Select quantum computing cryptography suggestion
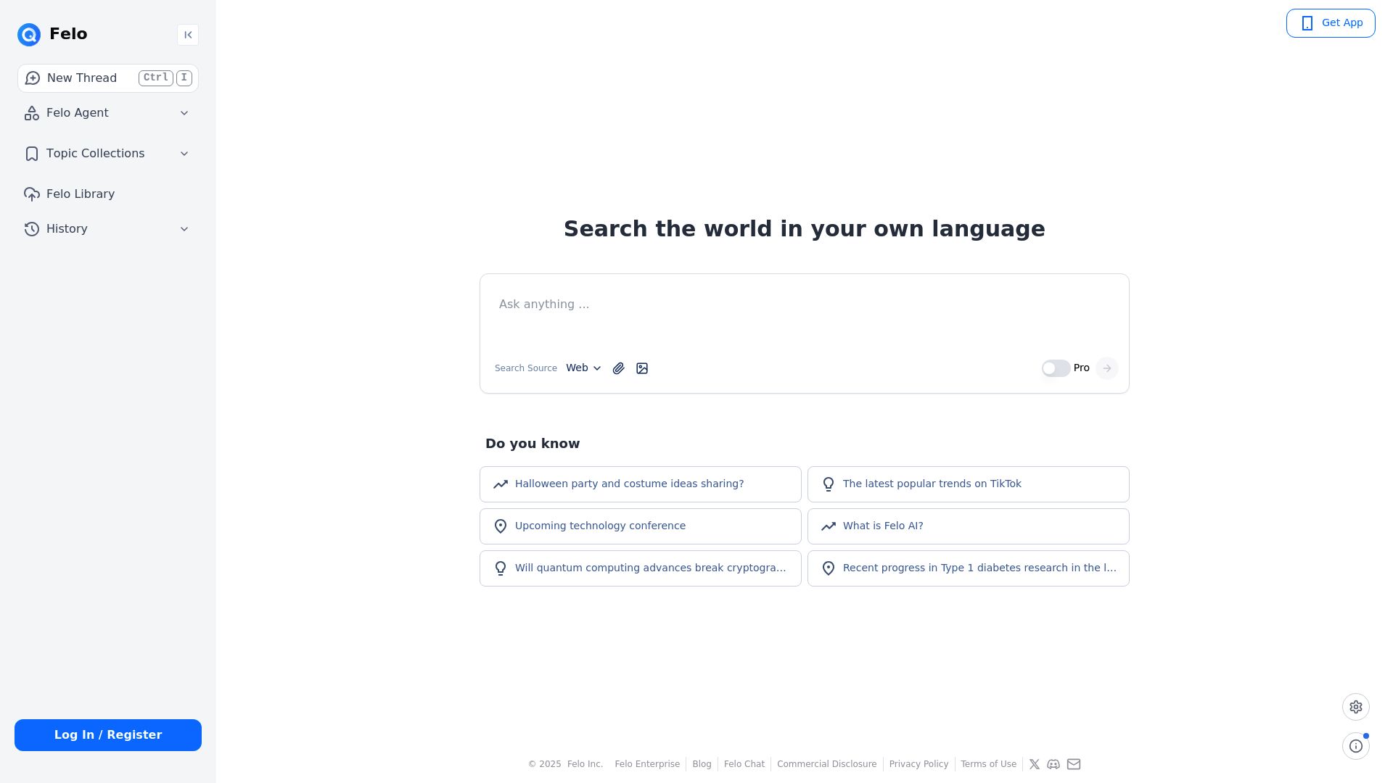Image resolution: width=1393 pixels, height=783 pixels. click(641, 568)
